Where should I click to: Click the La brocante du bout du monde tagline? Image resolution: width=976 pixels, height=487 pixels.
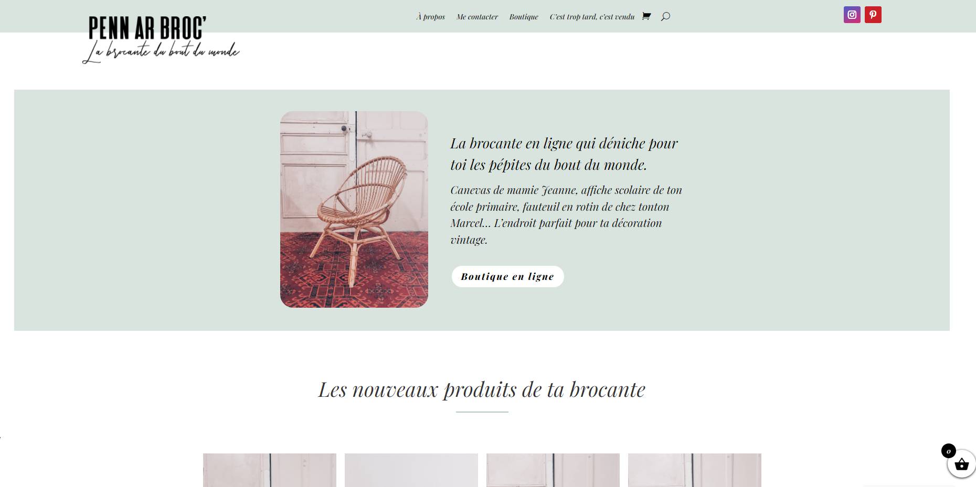coord(161,52)
